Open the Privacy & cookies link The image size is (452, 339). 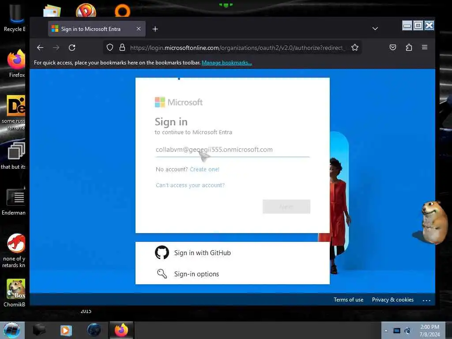click(x=392, y=300)
